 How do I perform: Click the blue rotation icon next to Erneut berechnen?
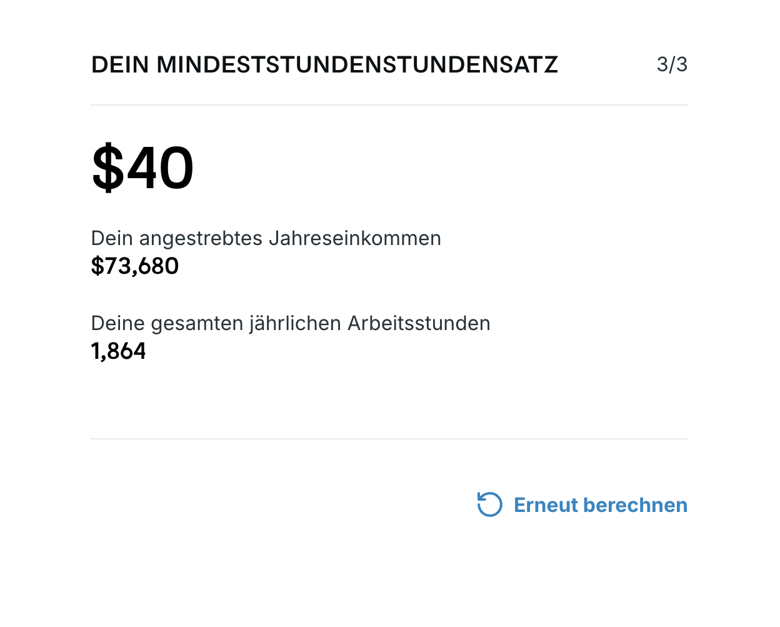490,504
